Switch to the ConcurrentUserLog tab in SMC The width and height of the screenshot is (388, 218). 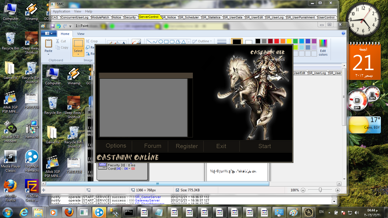pos(75,17)
